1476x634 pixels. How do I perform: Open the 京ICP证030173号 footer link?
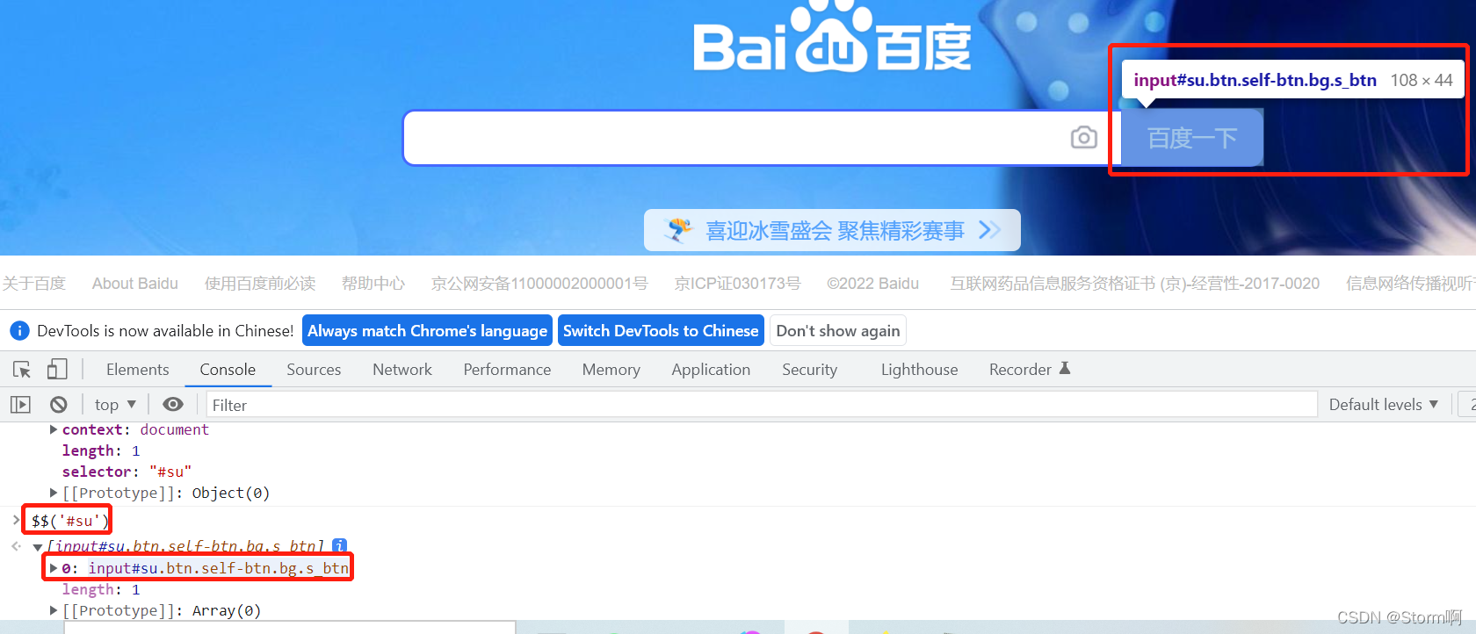pos(738,284)
